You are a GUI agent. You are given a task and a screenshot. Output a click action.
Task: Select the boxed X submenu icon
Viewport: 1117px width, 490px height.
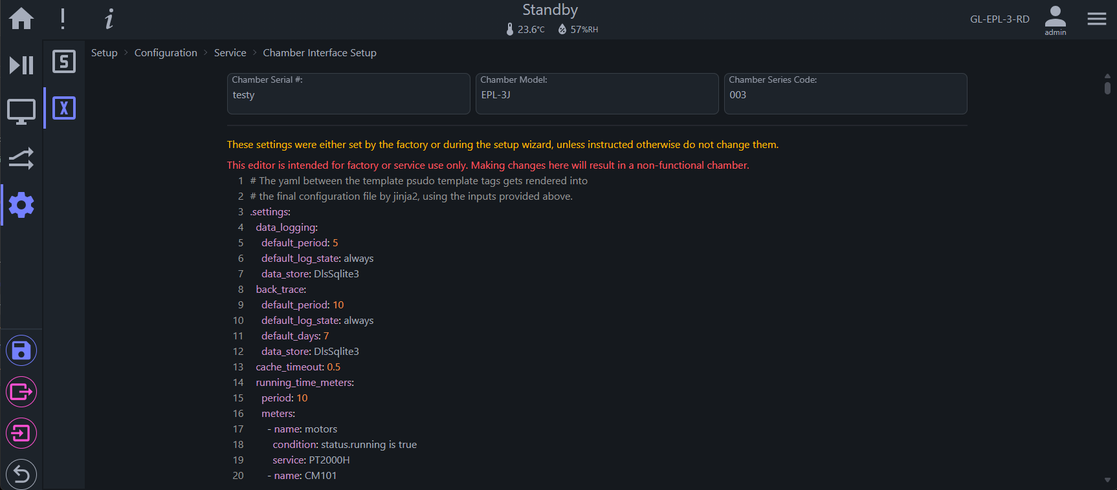64,108
